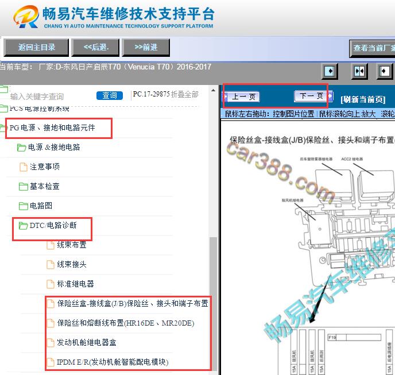
Task: Click the 注意事项 page icon
Action: coord(24,167)
